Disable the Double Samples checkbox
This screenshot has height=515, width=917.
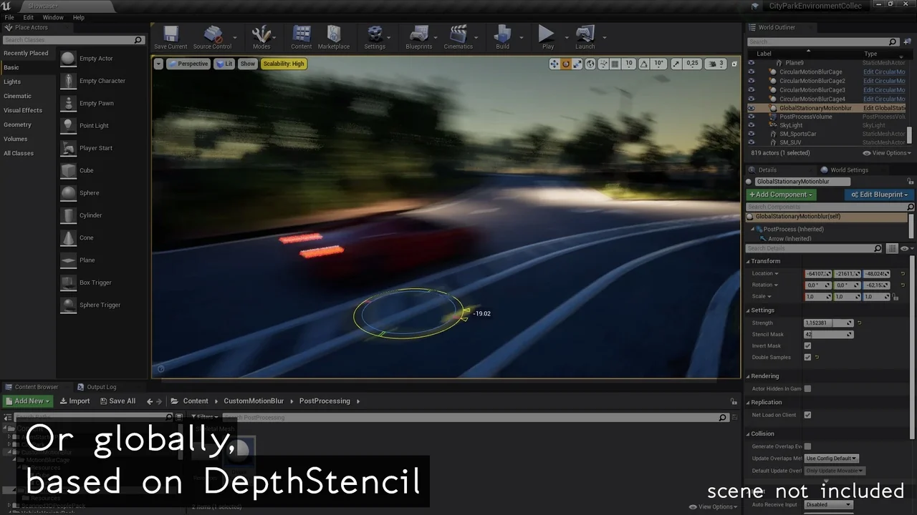[x=807, y=357]
